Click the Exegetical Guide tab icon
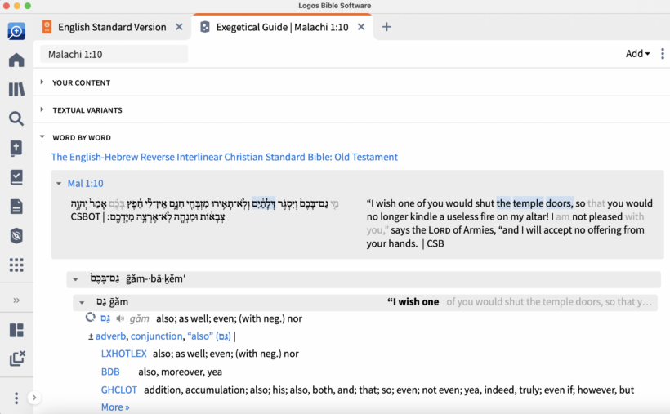The width and height of the screenshot is (670, 414). point(205,27)
